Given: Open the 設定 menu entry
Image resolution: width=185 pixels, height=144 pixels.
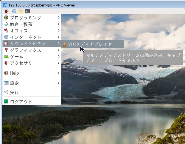Looking at the screenshot, I should (x=32, y=83).
